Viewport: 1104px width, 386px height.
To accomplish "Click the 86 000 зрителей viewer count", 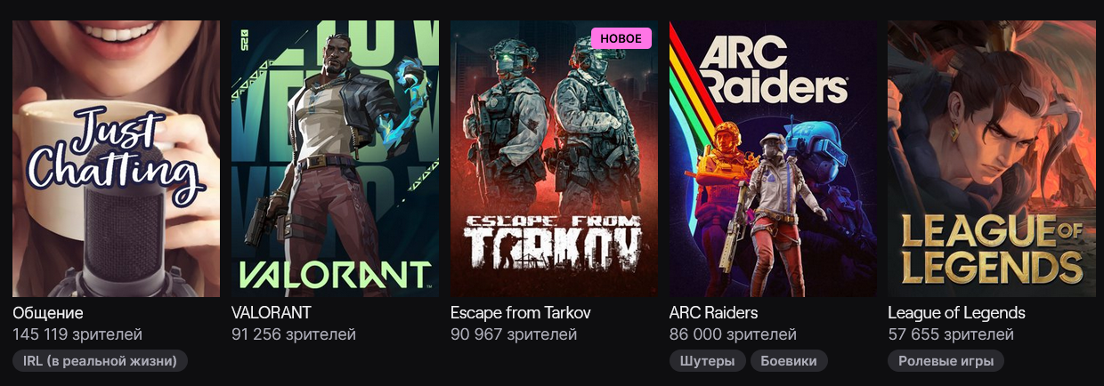I will tap(733, 334).
